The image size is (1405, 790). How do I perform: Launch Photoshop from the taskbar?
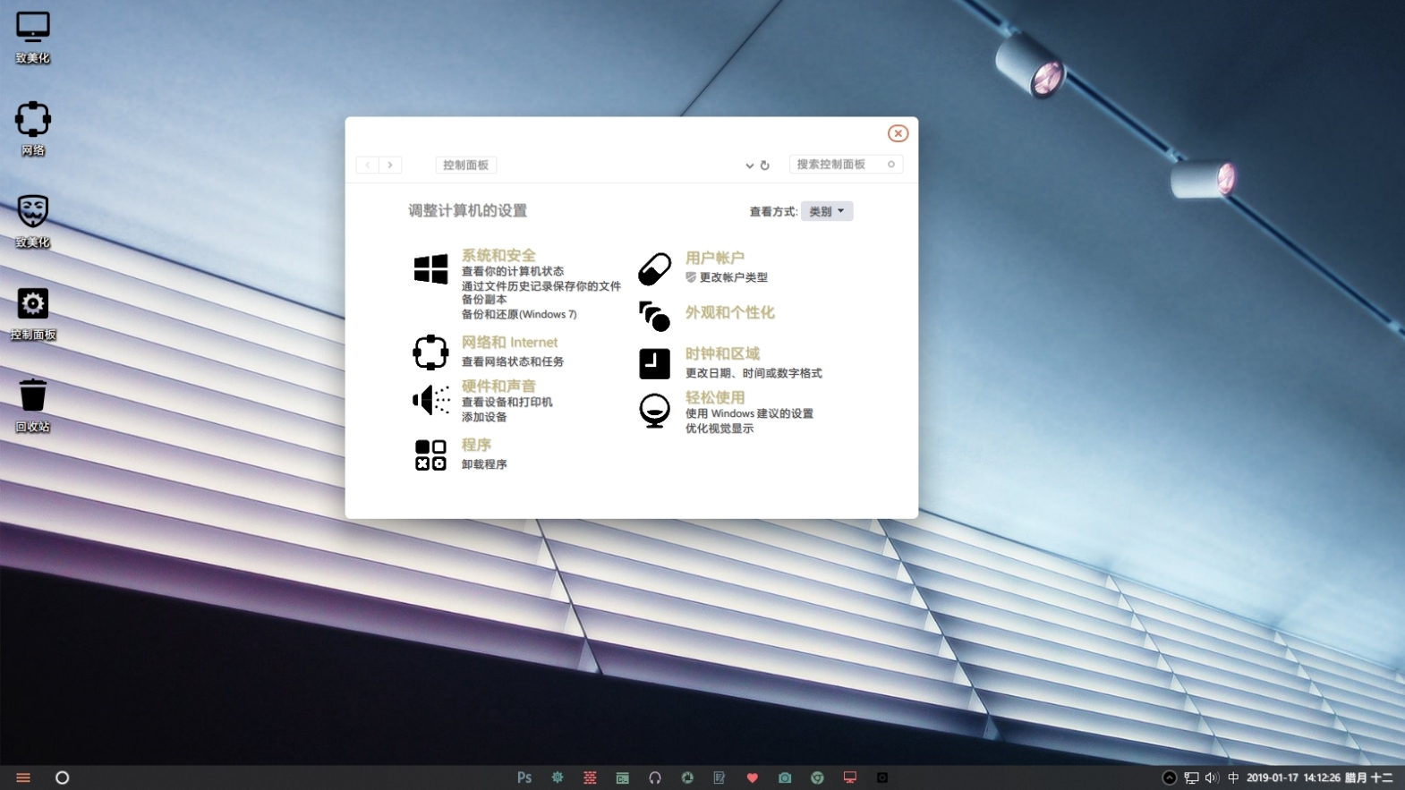pyautogui.click(x=524, y=777)
